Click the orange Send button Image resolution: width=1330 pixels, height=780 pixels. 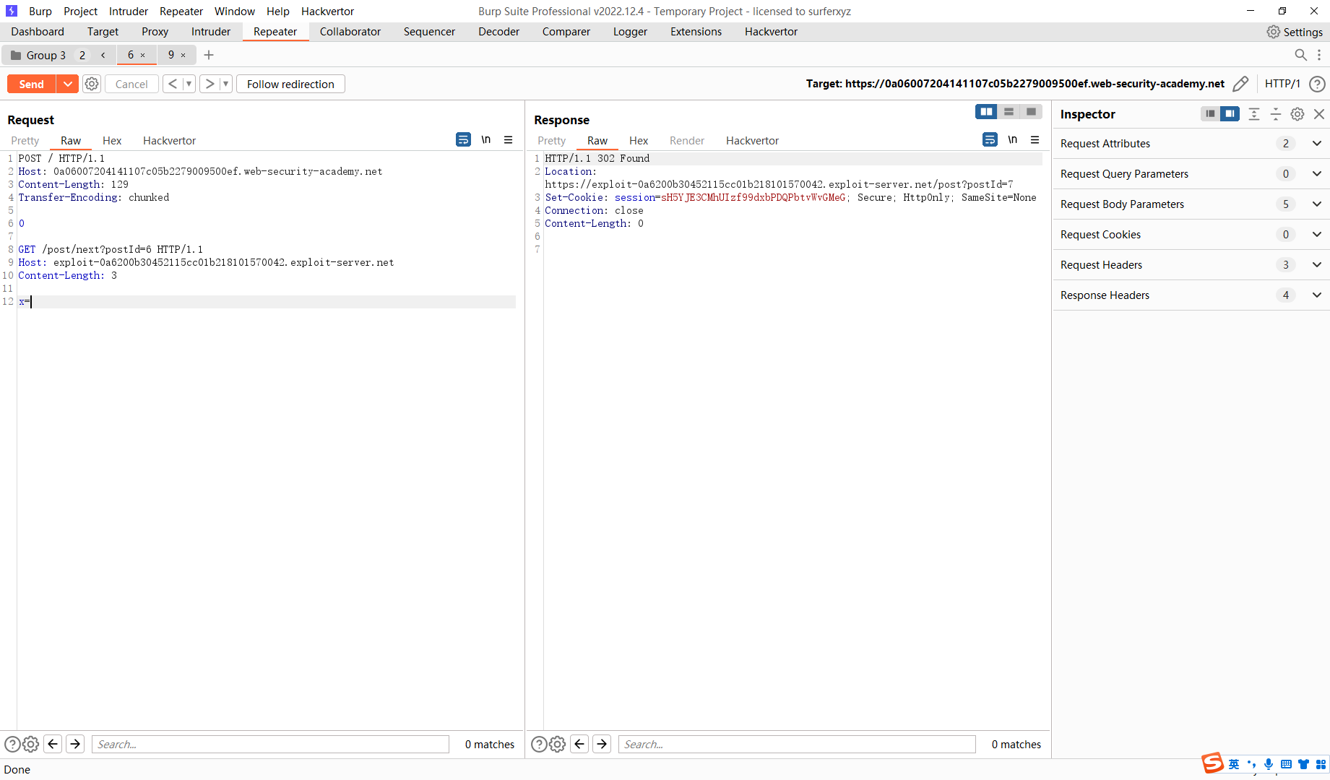[x=32, y=84]
